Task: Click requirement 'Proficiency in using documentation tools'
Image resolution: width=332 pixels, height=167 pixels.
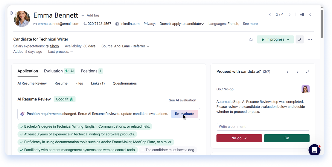Action: (x=96, y=142)
